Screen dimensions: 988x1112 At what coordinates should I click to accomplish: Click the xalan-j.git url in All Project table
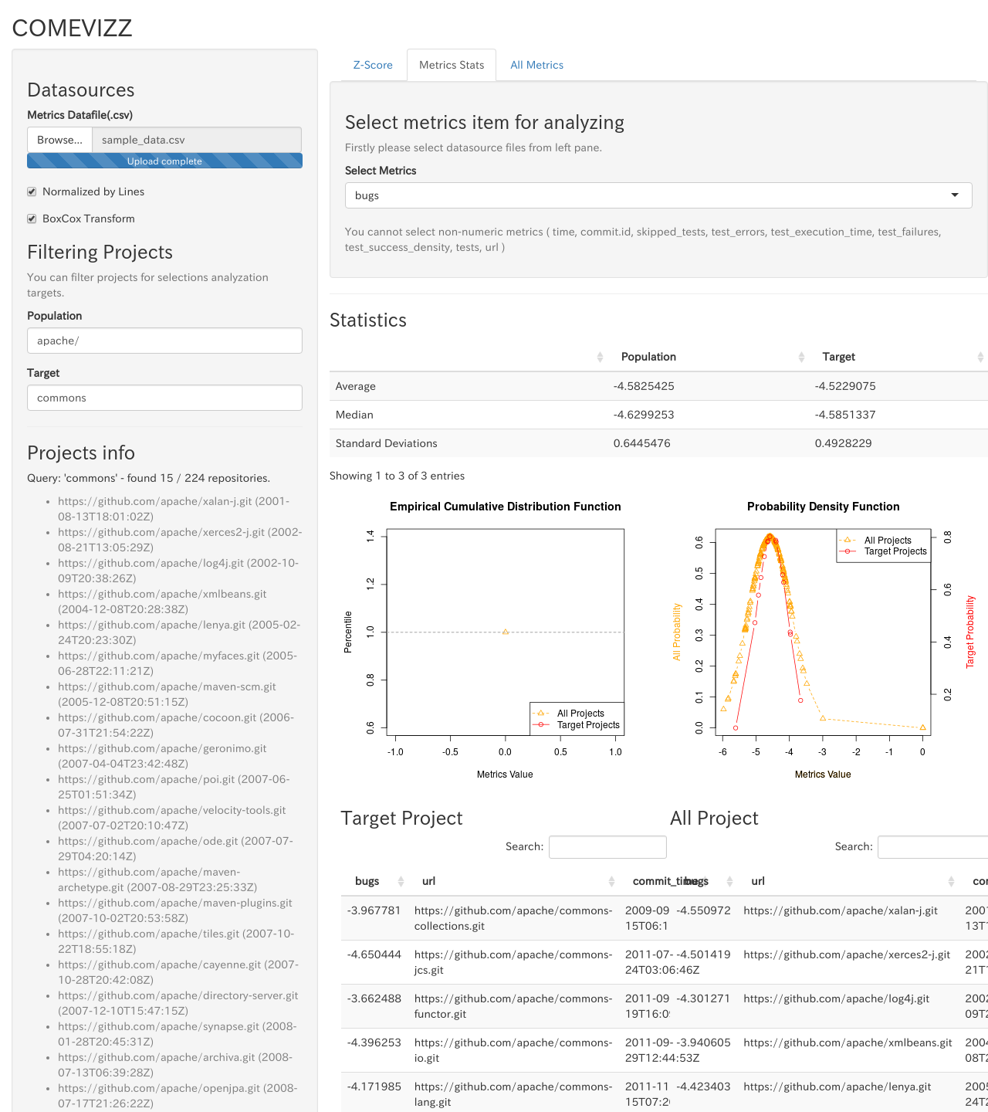(841, 910)
